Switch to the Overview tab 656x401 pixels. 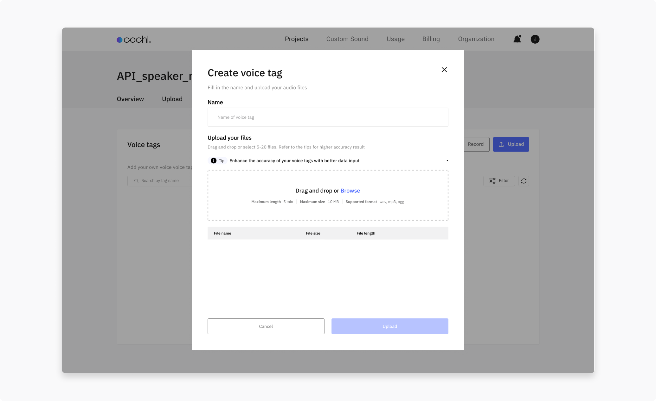(130, 99)
